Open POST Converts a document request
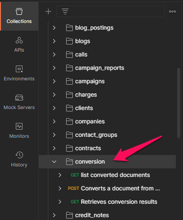Viewport: 183px width, 220px height. pos(114,188)
